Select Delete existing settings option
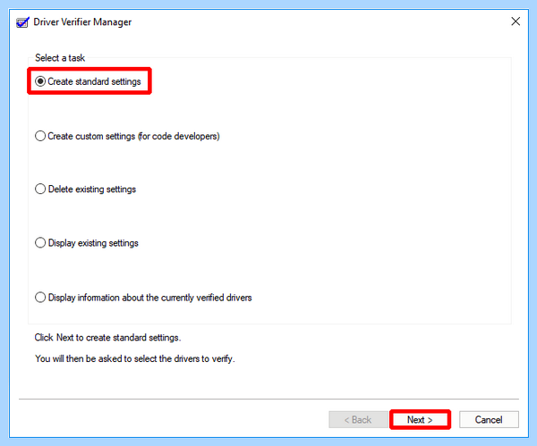This screenshot has width=537, height=446. tap(86, 189)
